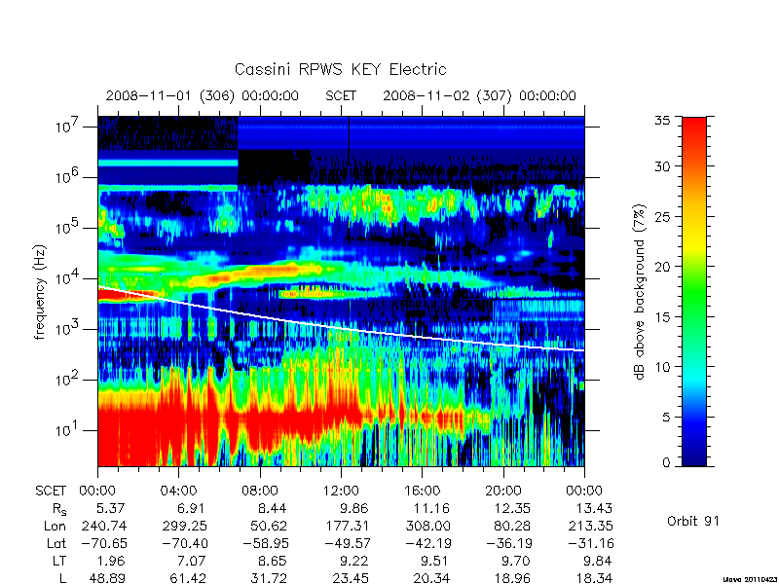Click the Lat value -36.19
The height and width of the screenshot is (584, 779).
click(508, 543)
